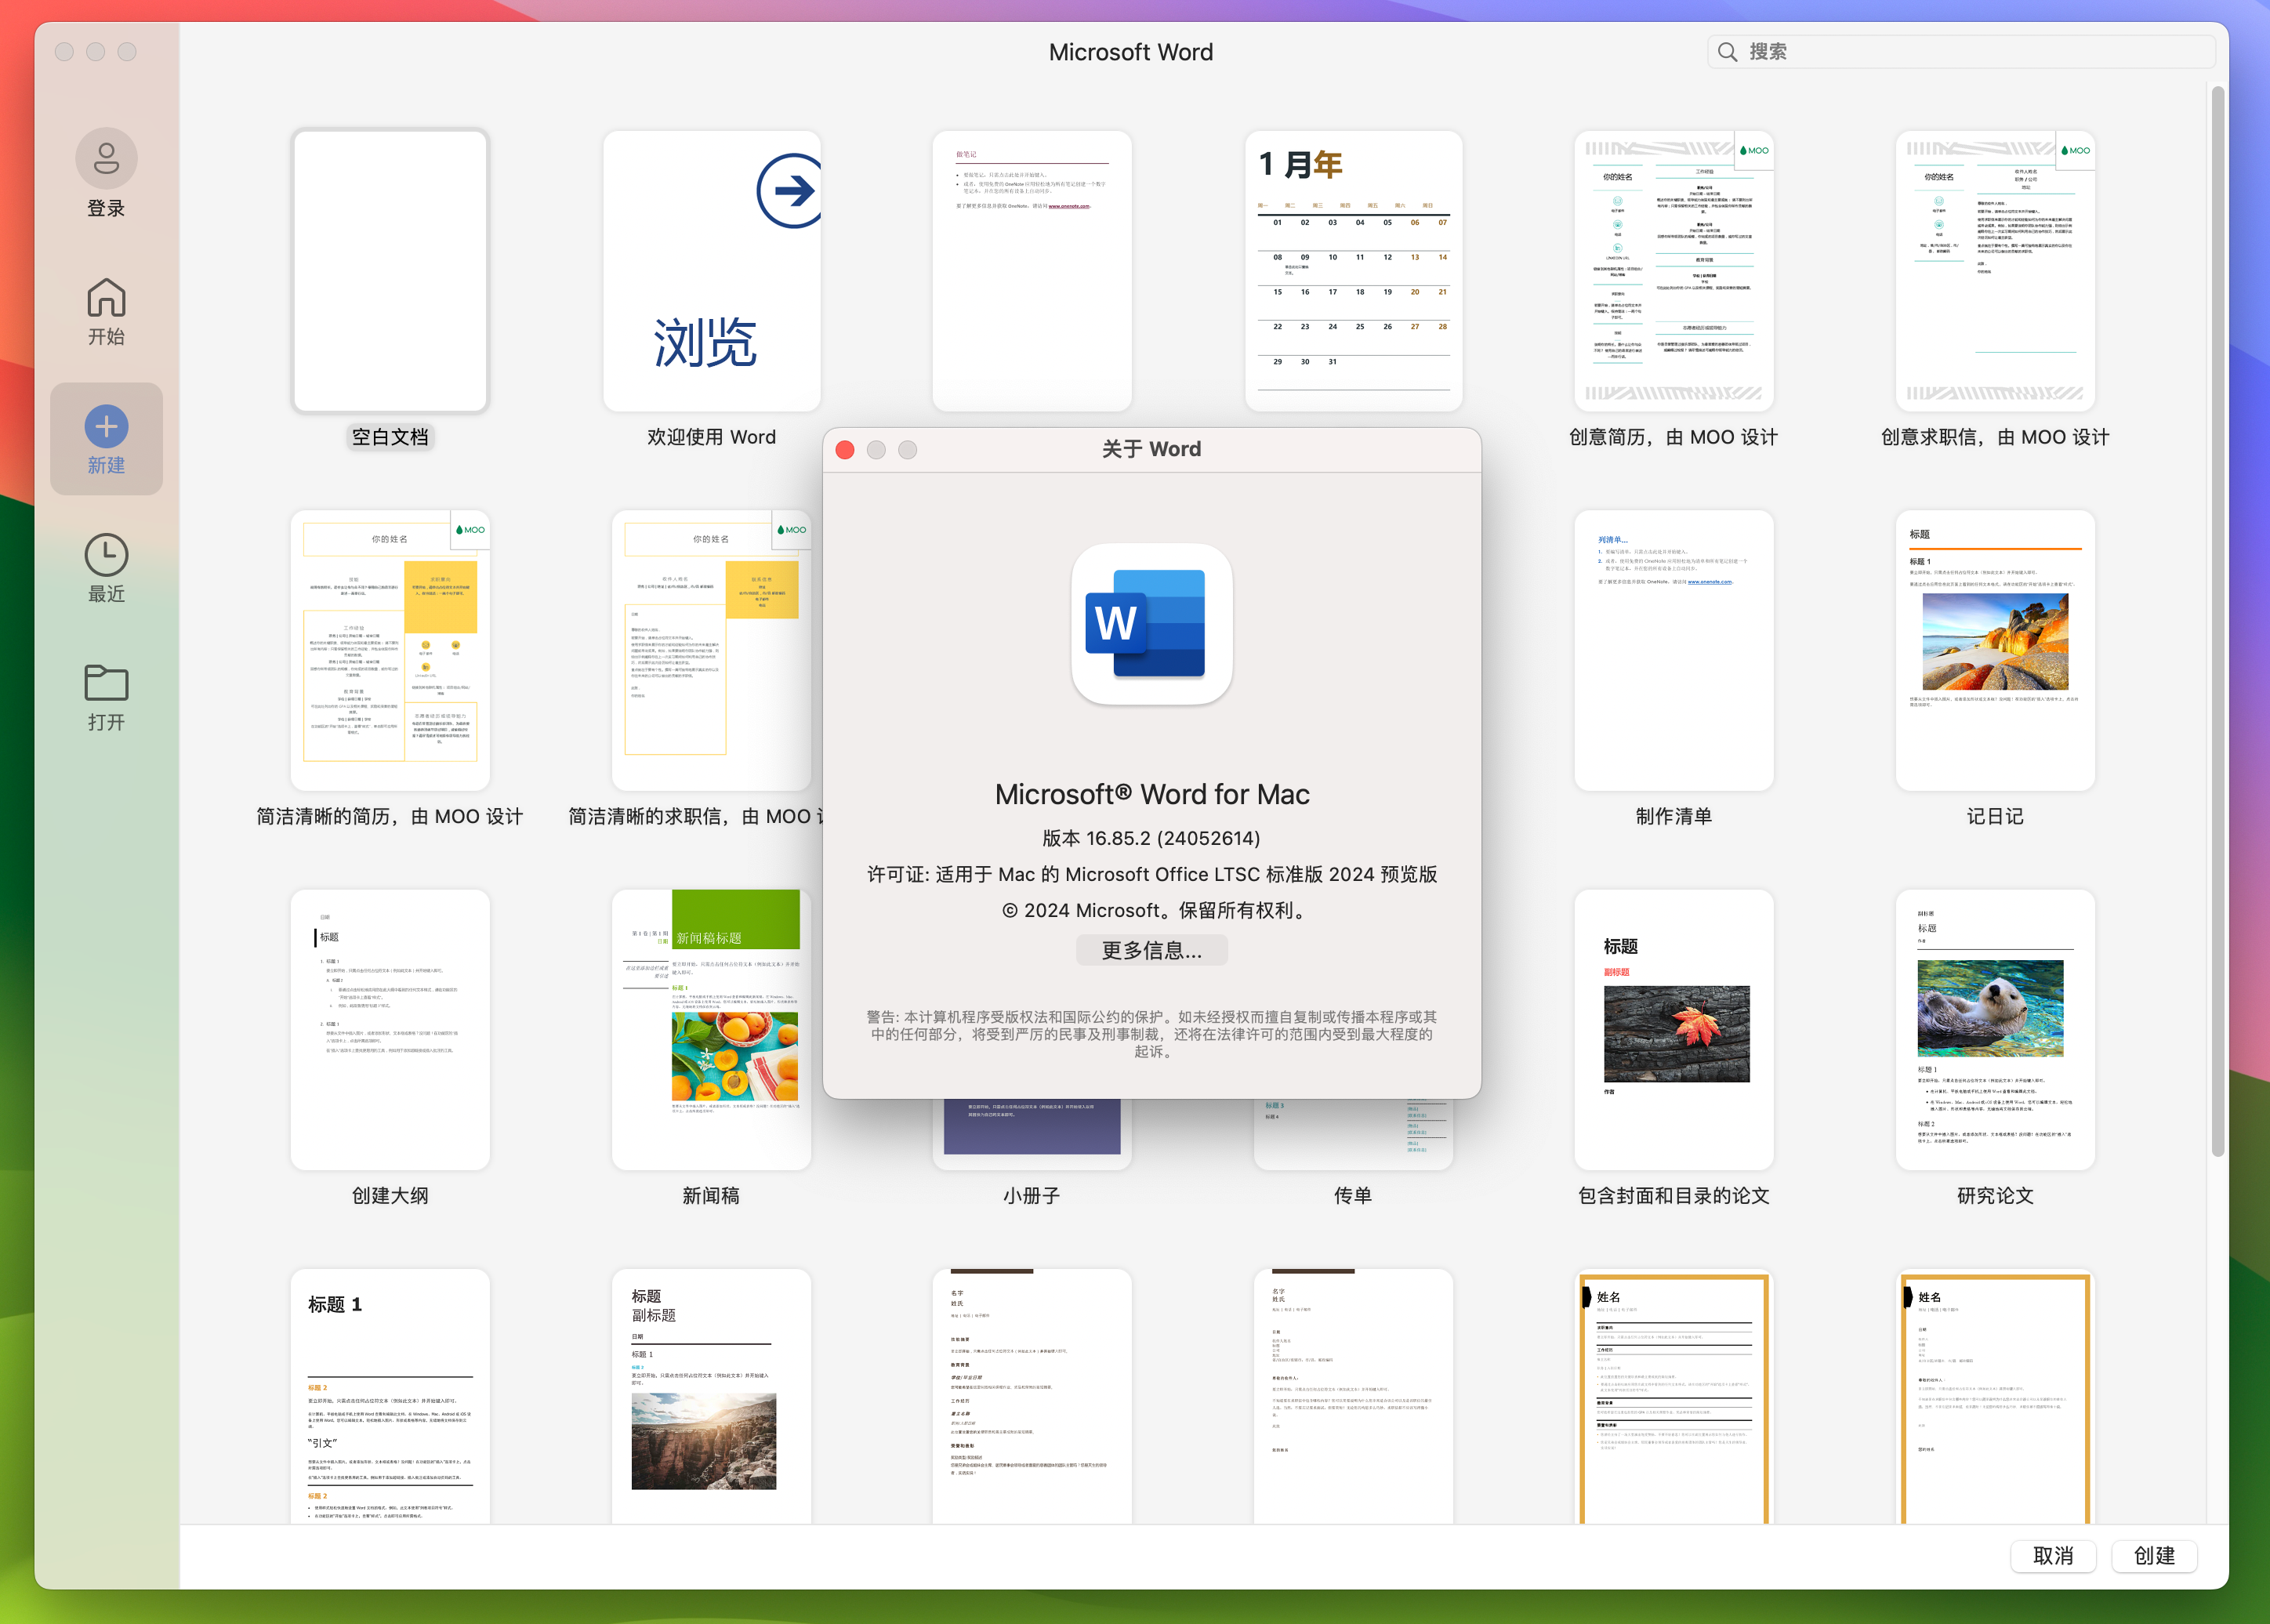Image resolution: width=2270 pixels, height=1624 pixels.
Task: Choose the 创建大纲 template
Action: [x=390, y=1030]
